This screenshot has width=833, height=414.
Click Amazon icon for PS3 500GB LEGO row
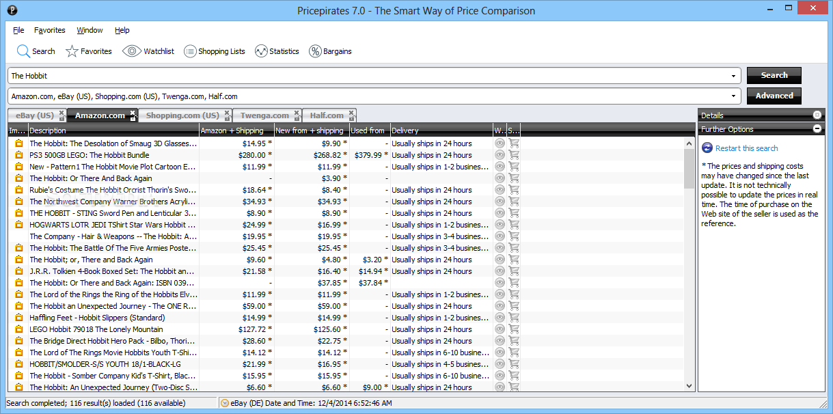18,155
